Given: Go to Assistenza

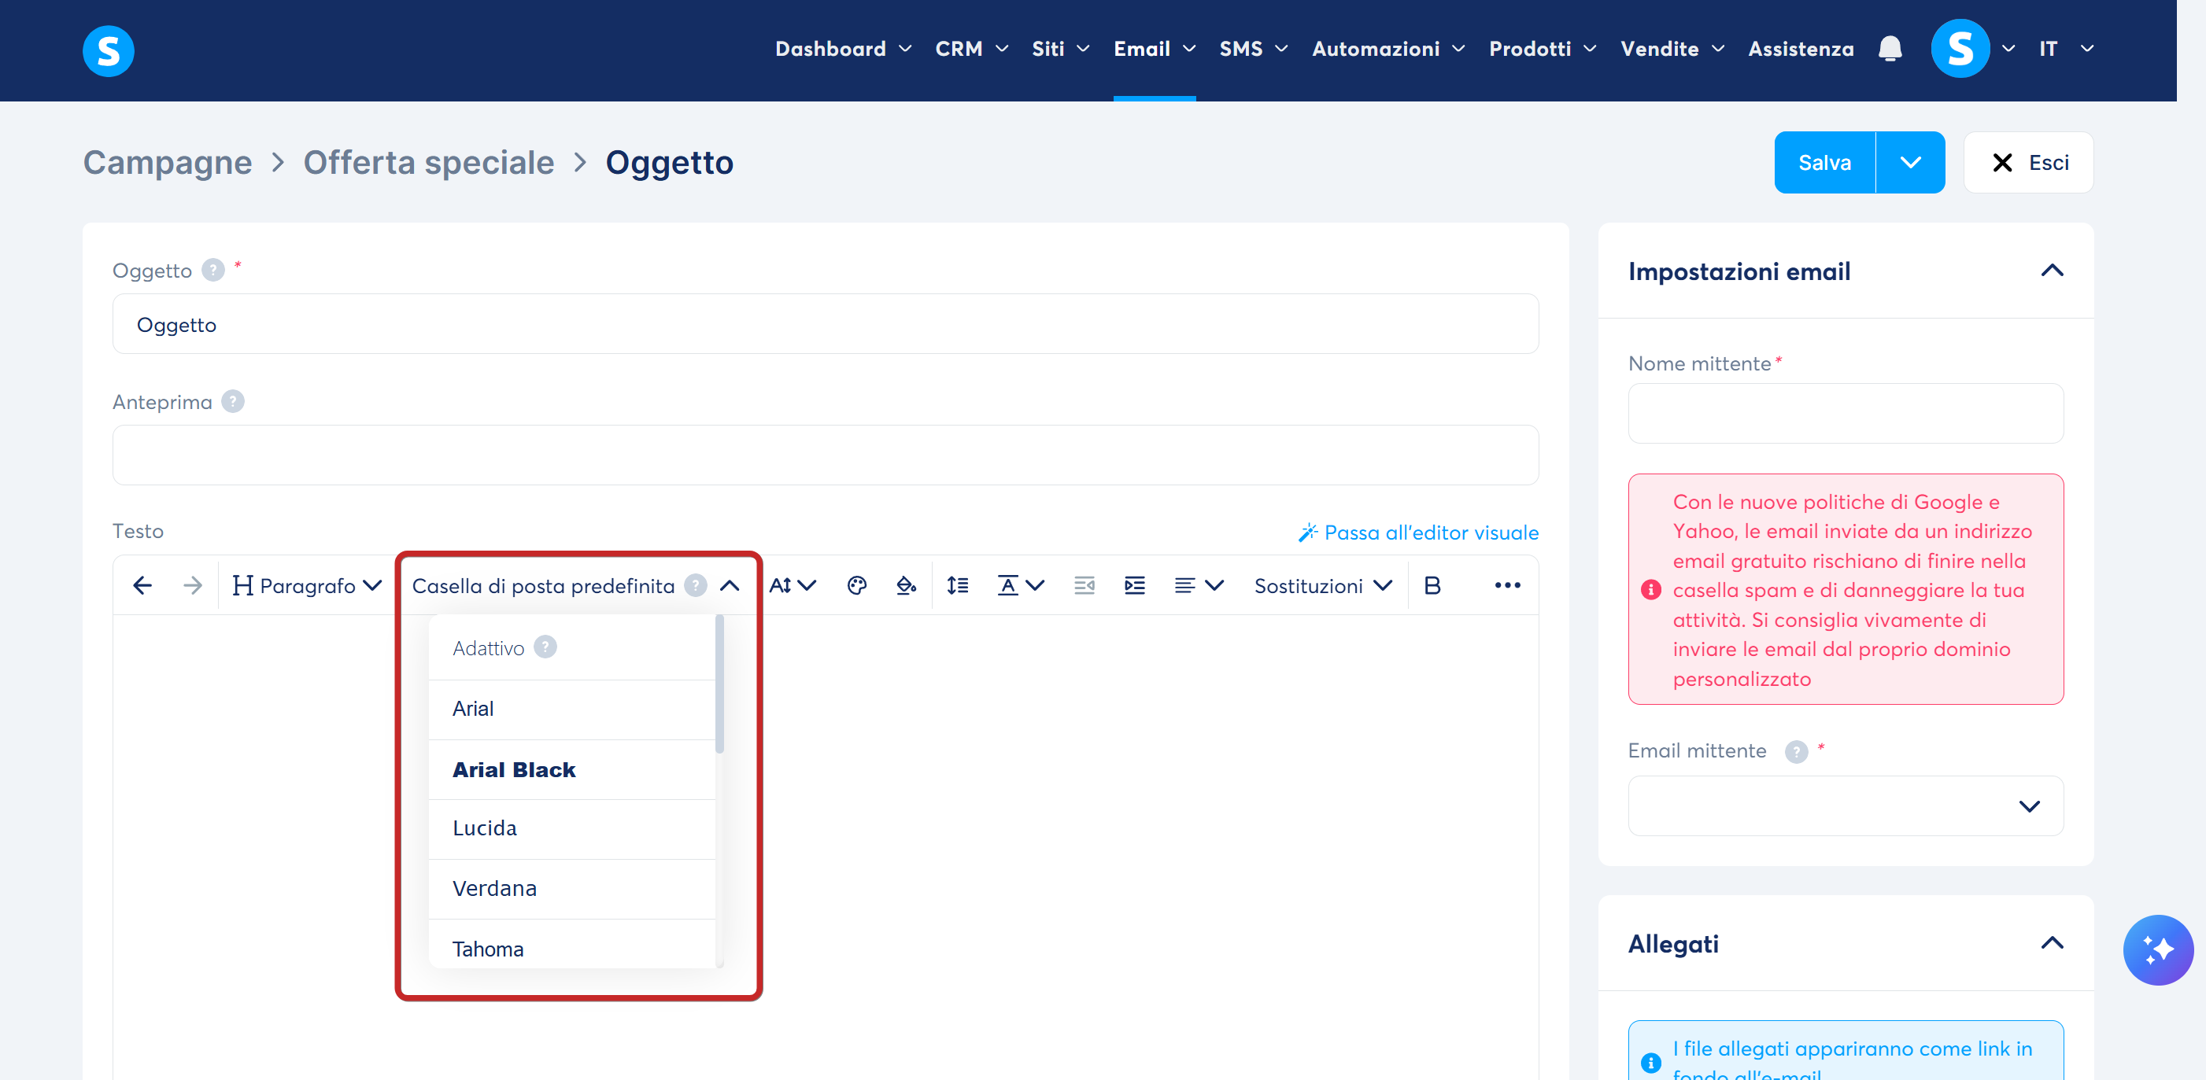Looking at the screenshot, I should [x=1801, y=49].
